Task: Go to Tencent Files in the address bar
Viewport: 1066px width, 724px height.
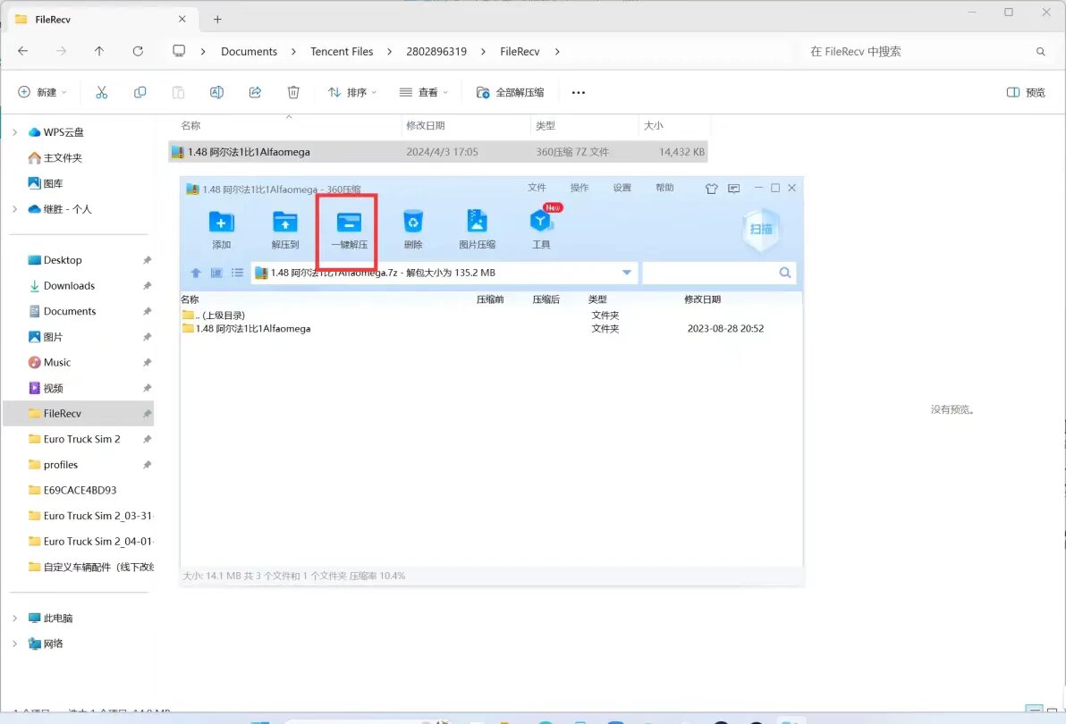Action: point(342,52)
